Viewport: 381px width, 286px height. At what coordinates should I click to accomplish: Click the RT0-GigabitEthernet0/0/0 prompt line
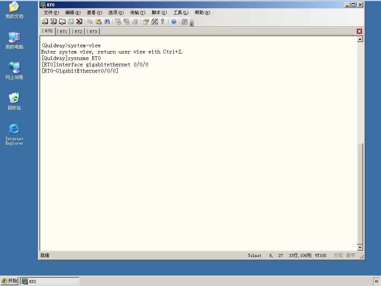point(80,71)
